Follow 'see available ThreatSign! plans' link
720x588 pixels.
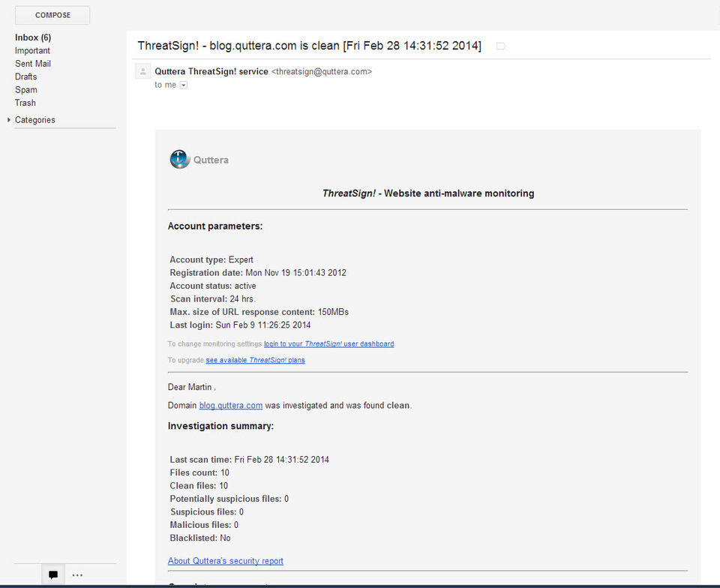click(255, 360)
